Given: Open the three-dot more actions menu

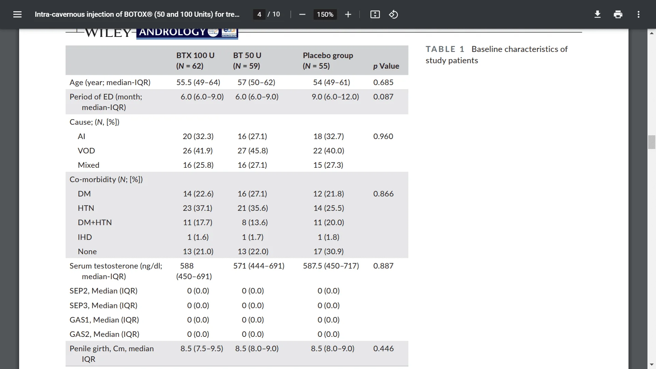Looking at the screenshot, I should point(638,14).
